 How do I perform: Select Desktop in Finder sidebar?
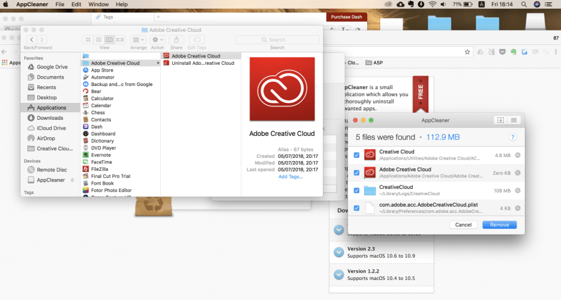click(x=47, y=97)
